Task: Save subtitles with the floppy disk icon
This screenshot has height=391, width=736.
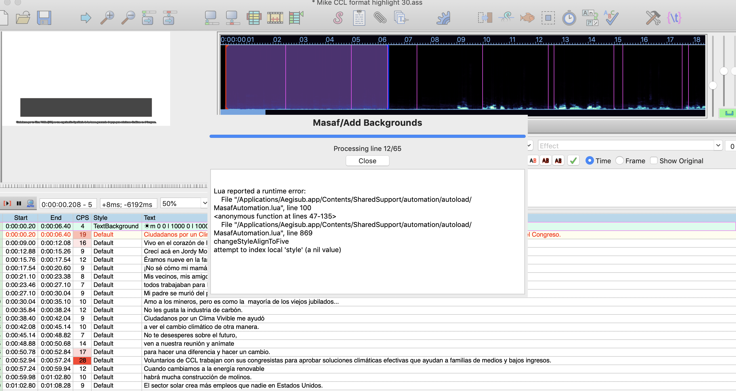Action: click(x=44, y=18)
